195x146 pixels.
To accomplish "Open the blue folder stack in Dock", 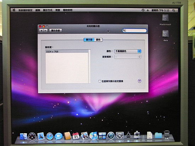I will (x=158, y=135).
